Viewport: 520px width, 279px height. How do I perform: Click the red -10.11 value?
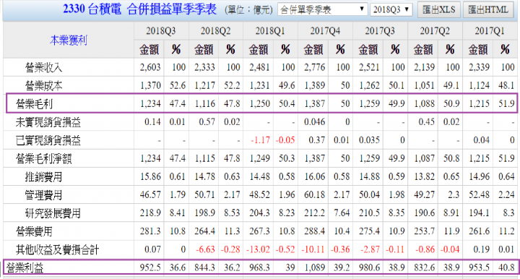point(313,249)
